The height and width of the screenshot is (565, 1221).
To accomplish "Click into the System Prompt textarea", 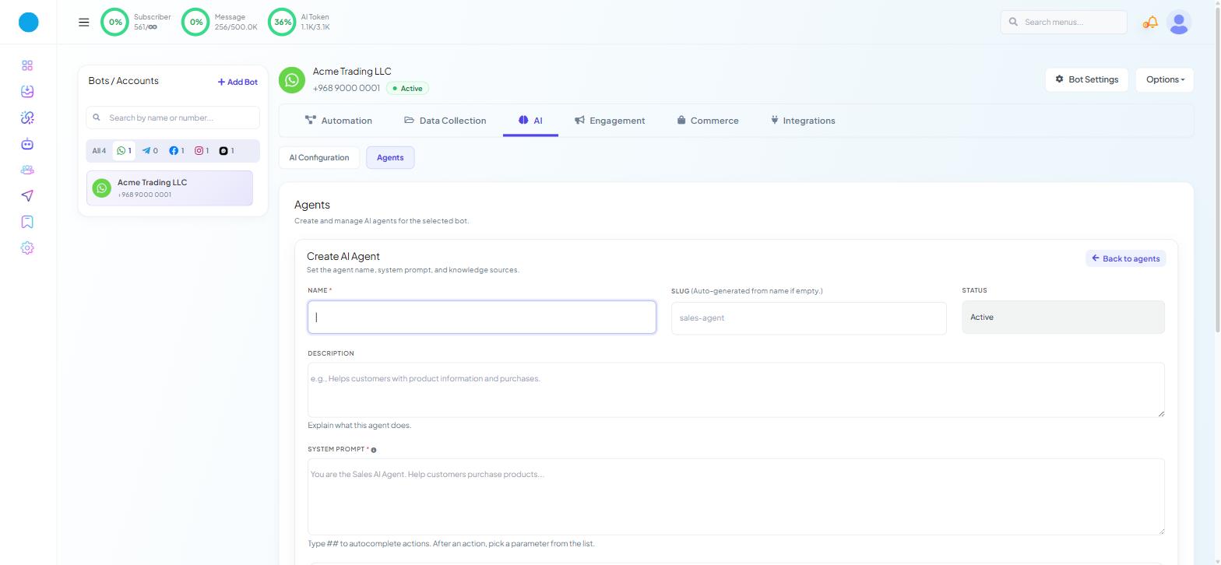I will 736,497.
